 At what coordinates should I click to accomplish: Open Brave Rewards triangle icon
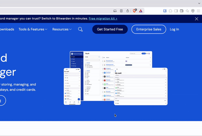(141, 11)
